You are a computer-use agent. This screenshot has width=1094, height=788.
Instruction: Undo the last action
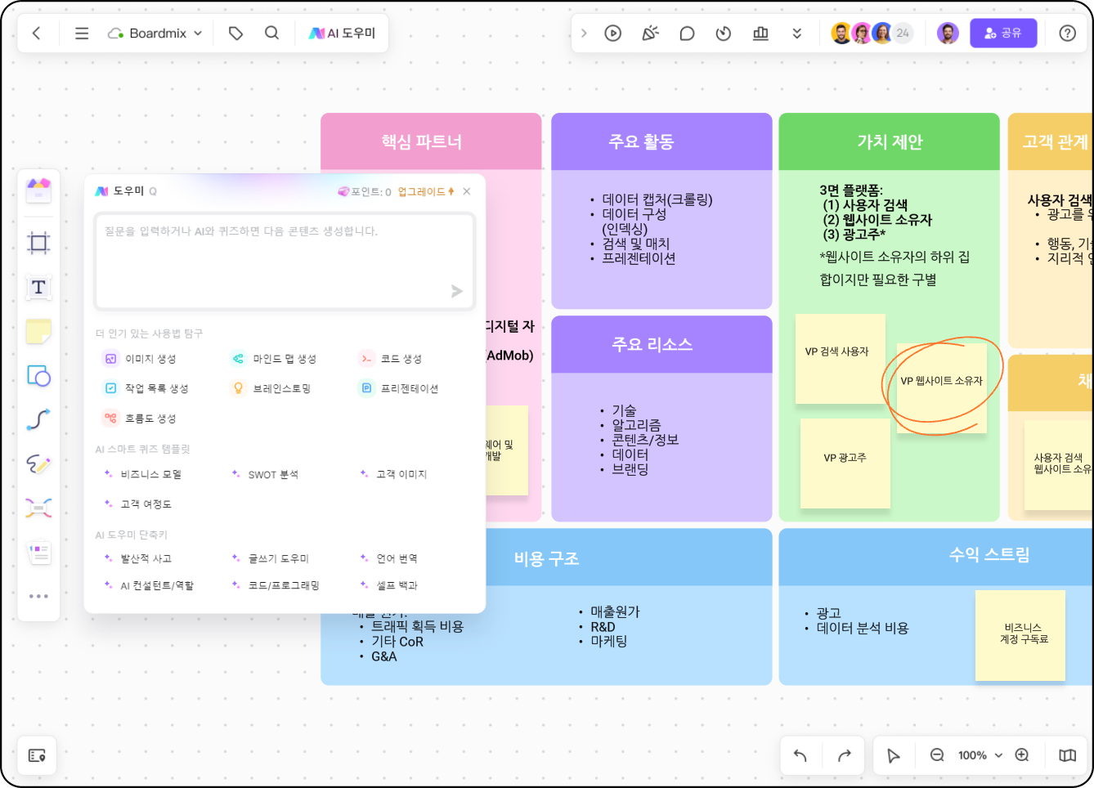tap(800, 755)
